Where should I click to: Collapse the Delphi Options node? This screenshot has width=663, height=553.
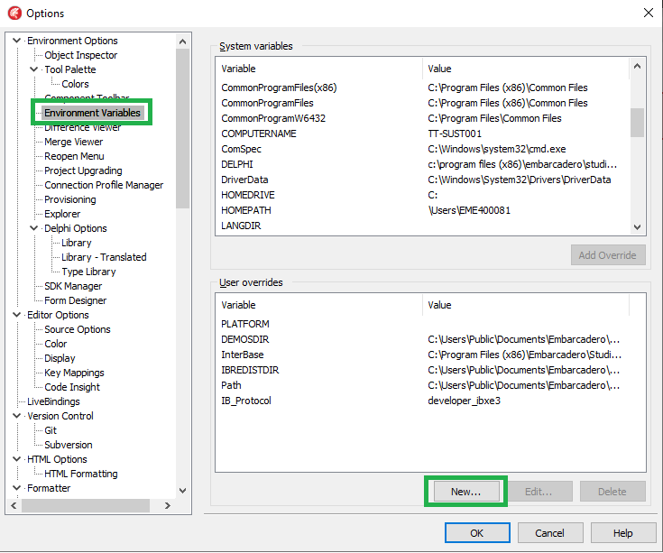tap(34, 228)
